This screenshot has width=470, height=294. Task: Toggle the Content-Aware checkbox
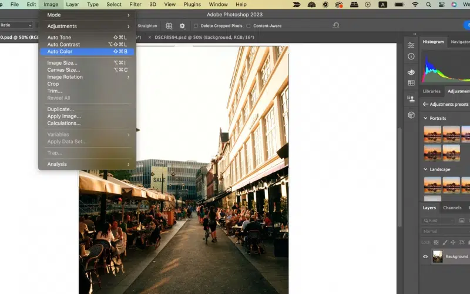pos(249,26)
